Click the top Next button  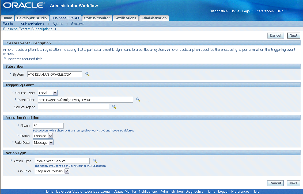tap(294, 36)
